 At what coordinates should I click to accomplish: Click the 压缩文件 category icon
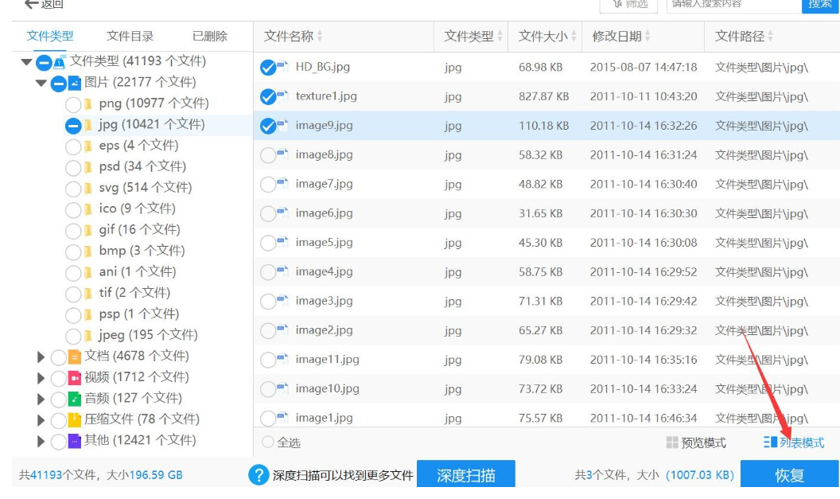click(75, 419)
